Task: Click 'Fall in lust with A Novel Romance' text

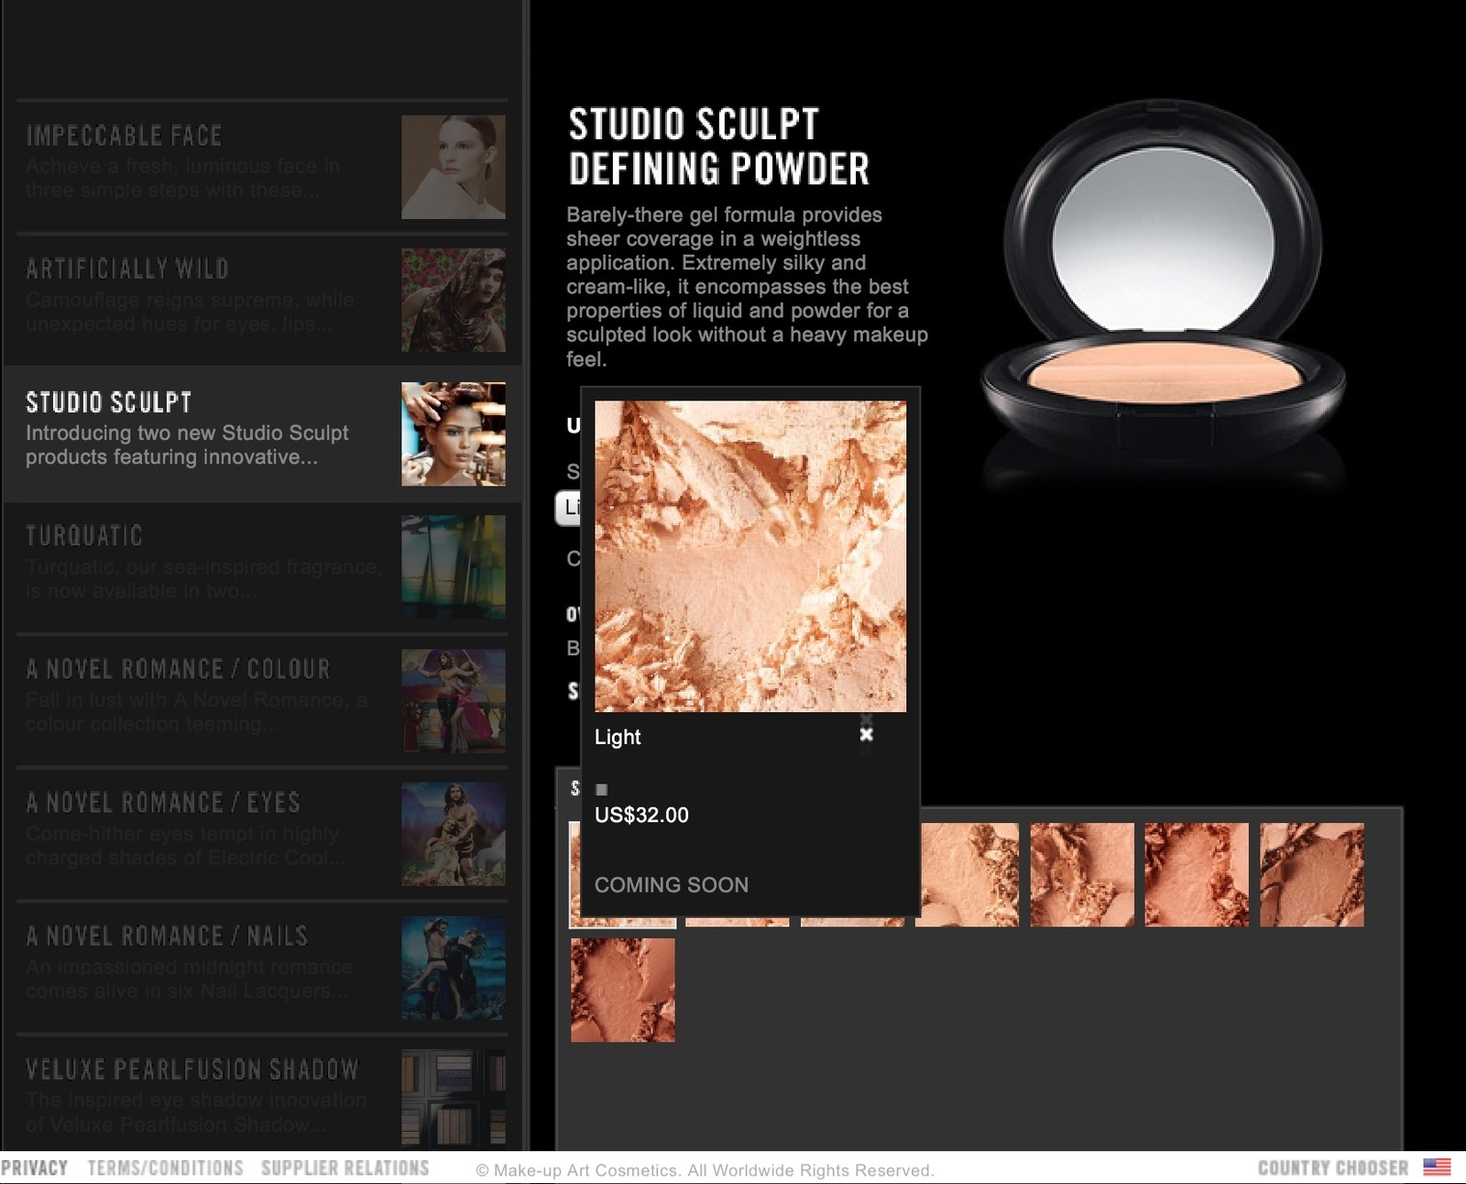Action: pyautogui.click(x=196, y=712)
